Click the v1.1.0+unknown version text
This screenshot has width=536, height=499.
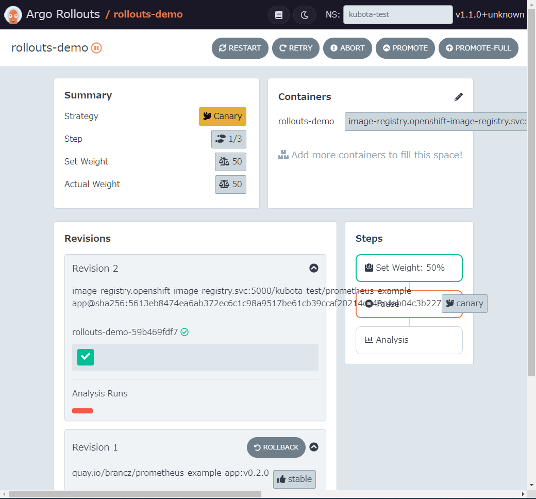click(490, 15)
